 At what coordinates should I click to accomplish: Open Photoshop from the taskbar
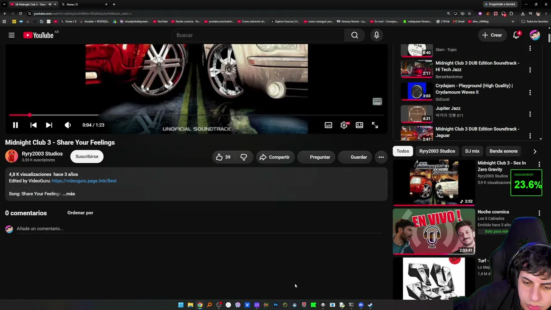point(275,305)
